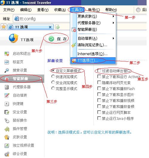Select 快速浏览模式 radio button
The width and height of the screenshot is (149, 158).
pos(53,76)
